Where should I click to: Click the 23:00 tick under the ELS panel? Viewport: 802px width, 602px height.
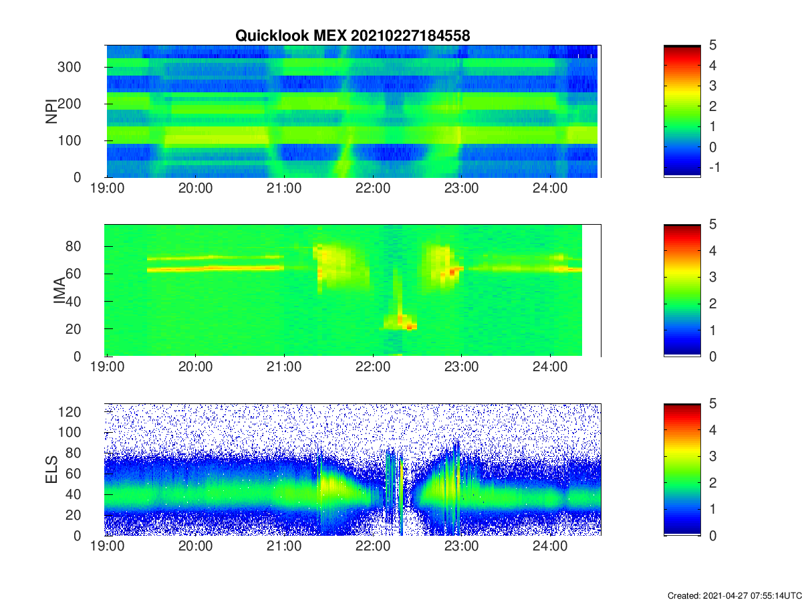[461, 546]
